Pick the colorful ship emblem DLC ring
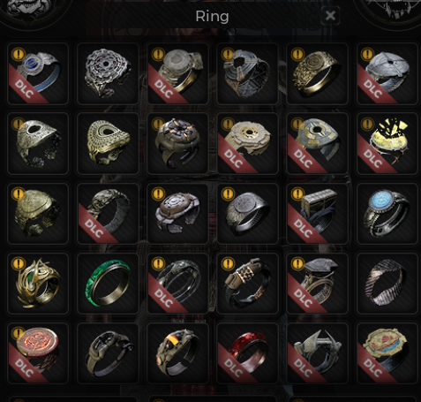This screenshot has height=402, width=421. click(x=387, y=353)
